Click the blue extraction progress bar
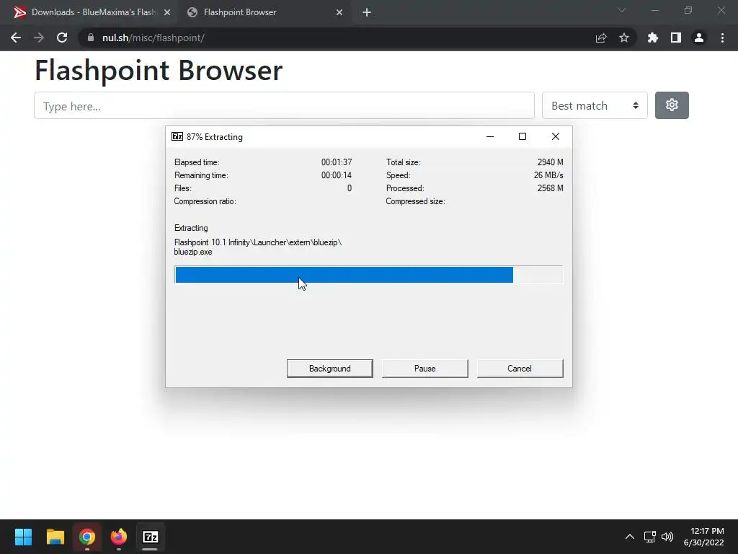The image size is (738, 554). (368, 275)
